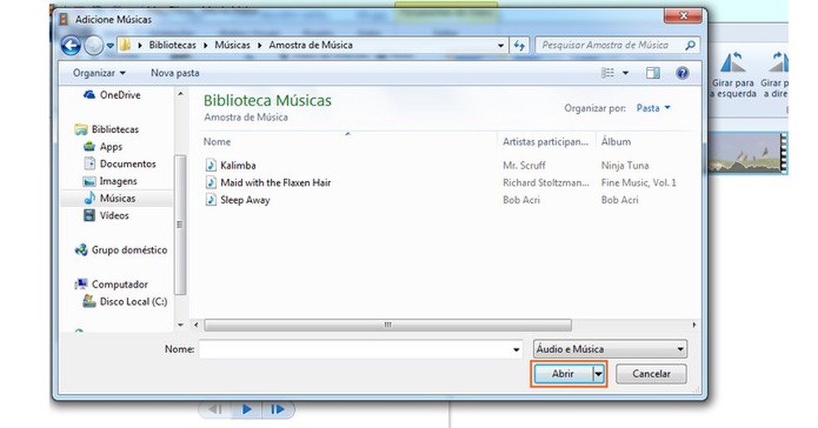This screenshot has width=818, height=428.
Task: Close the Adicione Músicas dialog
Action: [683, 16]
